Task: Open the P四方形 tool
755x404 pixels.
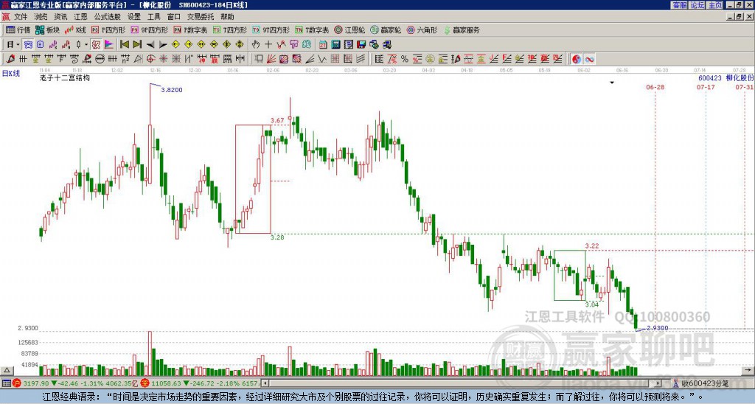Action: point(108,29)
